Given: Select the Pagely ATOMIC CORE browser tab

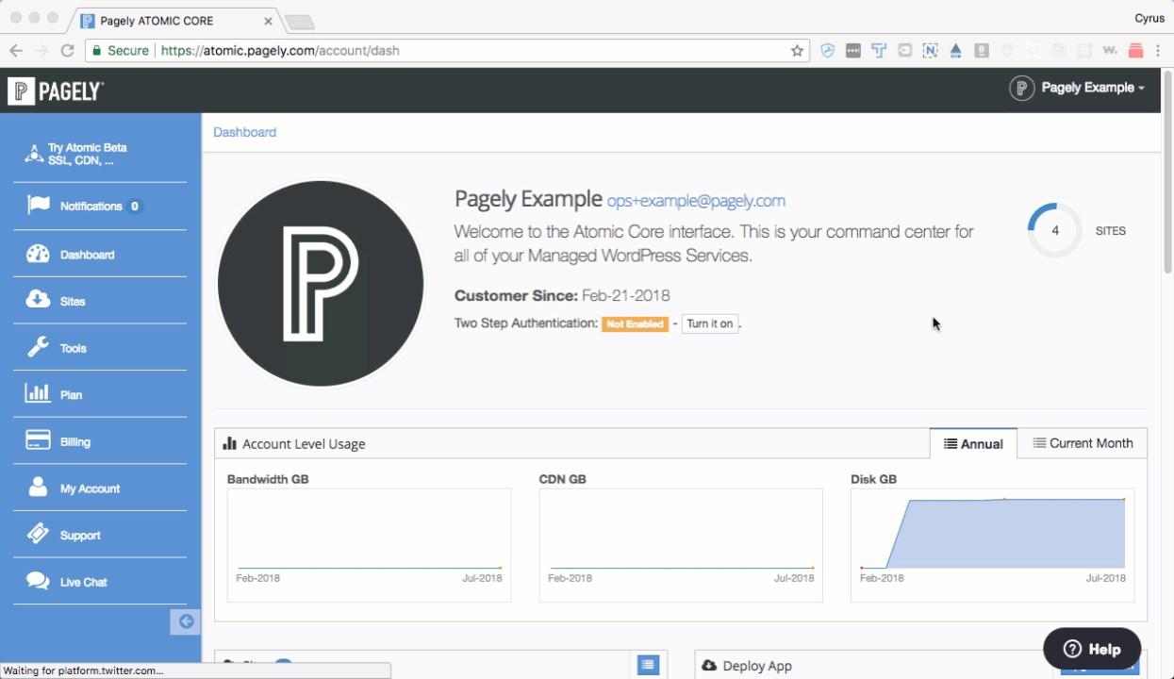Looking at the screenshot, I should point(176,20).
